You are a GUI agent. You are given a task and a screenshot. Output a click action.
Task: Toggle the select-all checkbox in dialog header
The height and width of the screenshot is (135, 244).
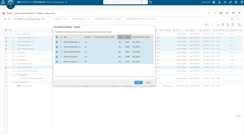(57, 37)
